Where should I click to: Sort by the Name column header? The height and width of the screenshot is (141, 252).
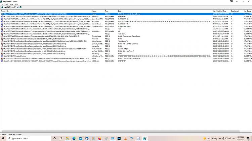click(x=98, y=11)
